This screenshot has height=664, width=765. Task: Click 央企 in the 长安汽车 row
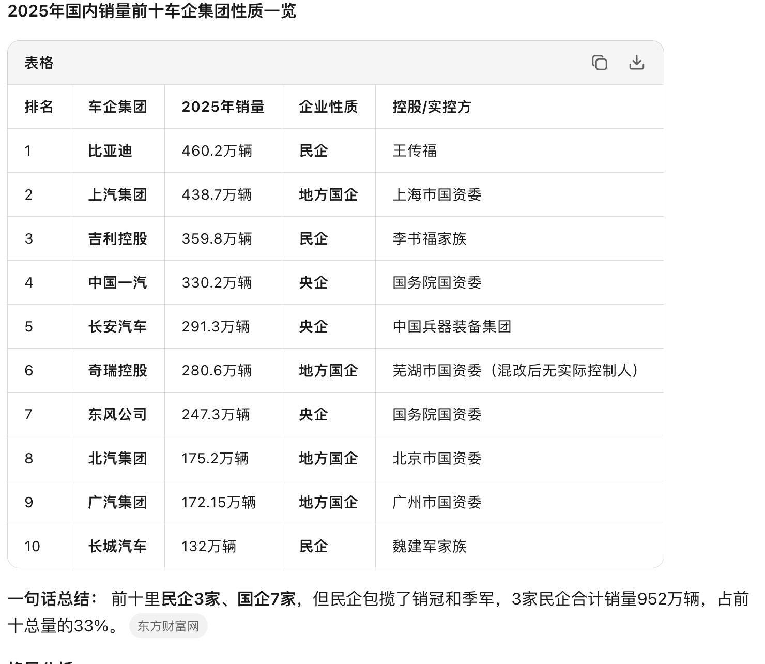314,326
